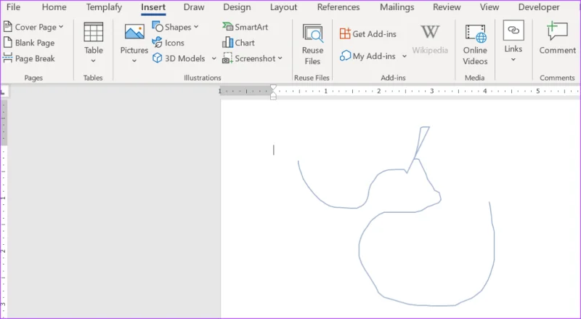
Task: Select the Insert tab
Action: (x=153, y=7)
